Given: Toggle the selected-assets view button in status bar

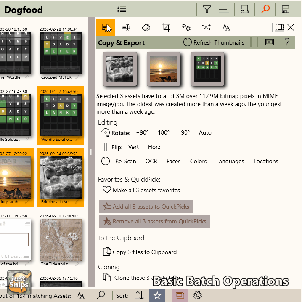Looking at the screenshot, I should [180, 295].
